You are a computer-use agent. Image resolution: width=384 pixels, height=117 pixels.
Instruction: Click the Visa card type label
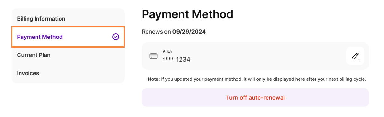tap(167, 51)
